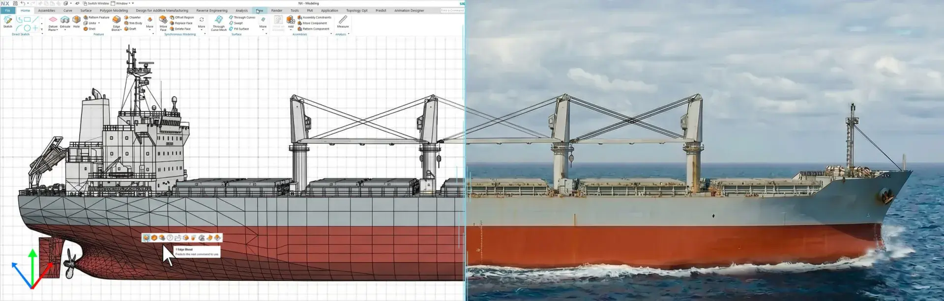Open the Unite dropdown arrow
Screen dimensions: 944x301
pyautogui.click(x=99, y=23)
